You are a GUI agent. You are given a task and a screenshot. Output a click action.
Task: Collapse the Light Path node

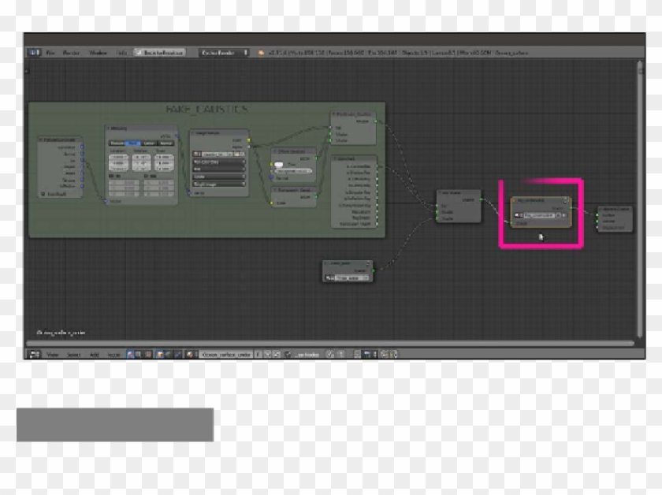(333, 158)
